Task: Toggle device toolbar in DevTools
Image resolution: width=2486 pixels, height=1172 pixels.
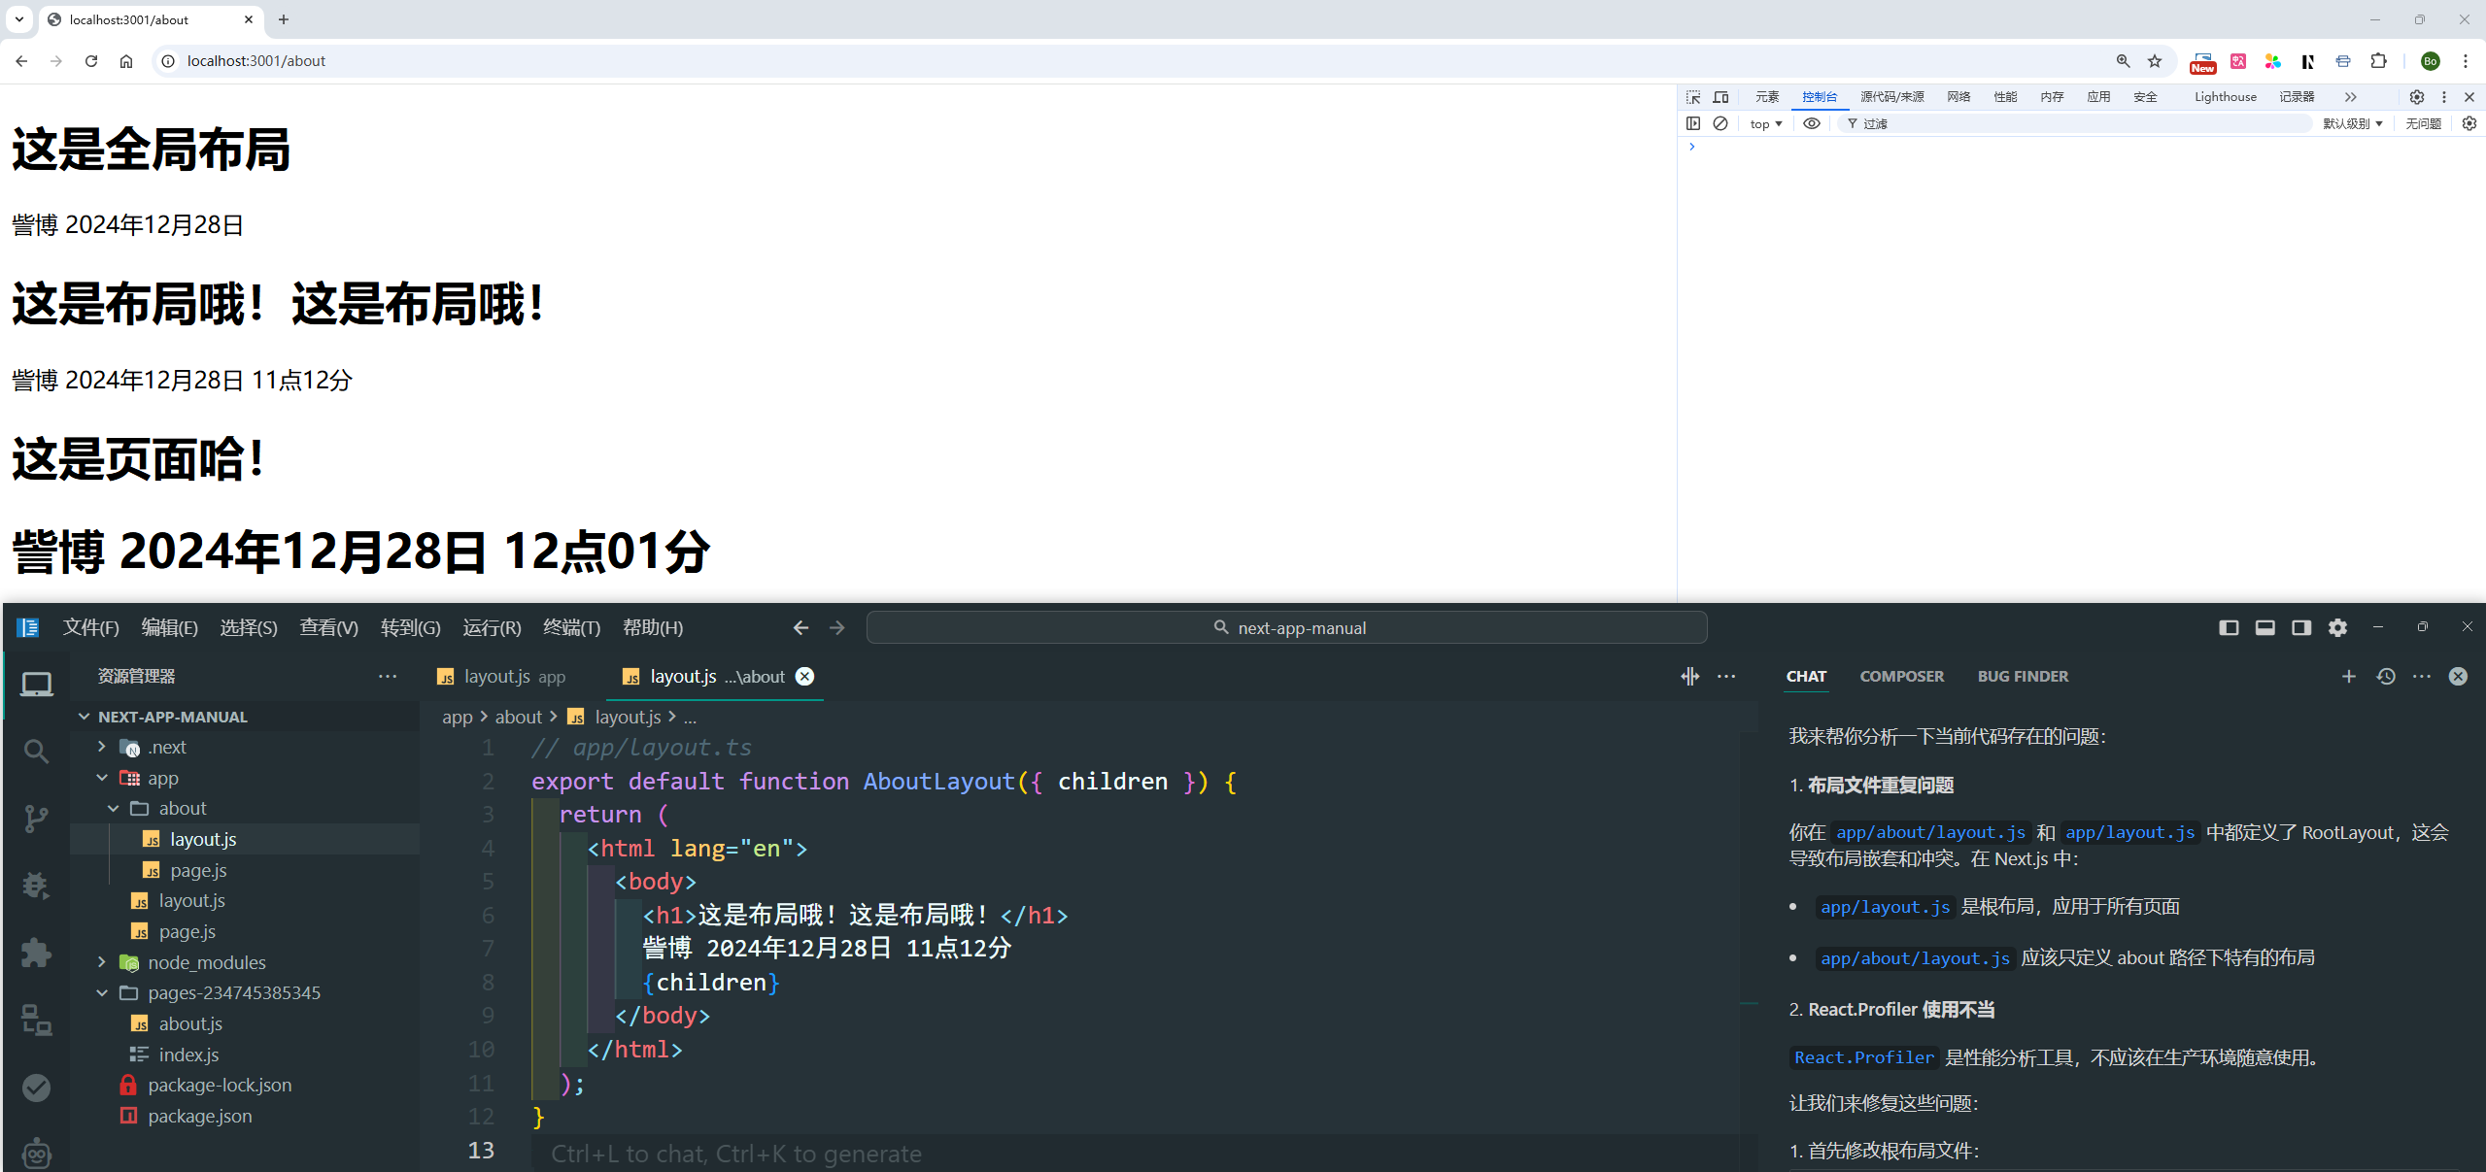Action: click(x=1720, y=97)
